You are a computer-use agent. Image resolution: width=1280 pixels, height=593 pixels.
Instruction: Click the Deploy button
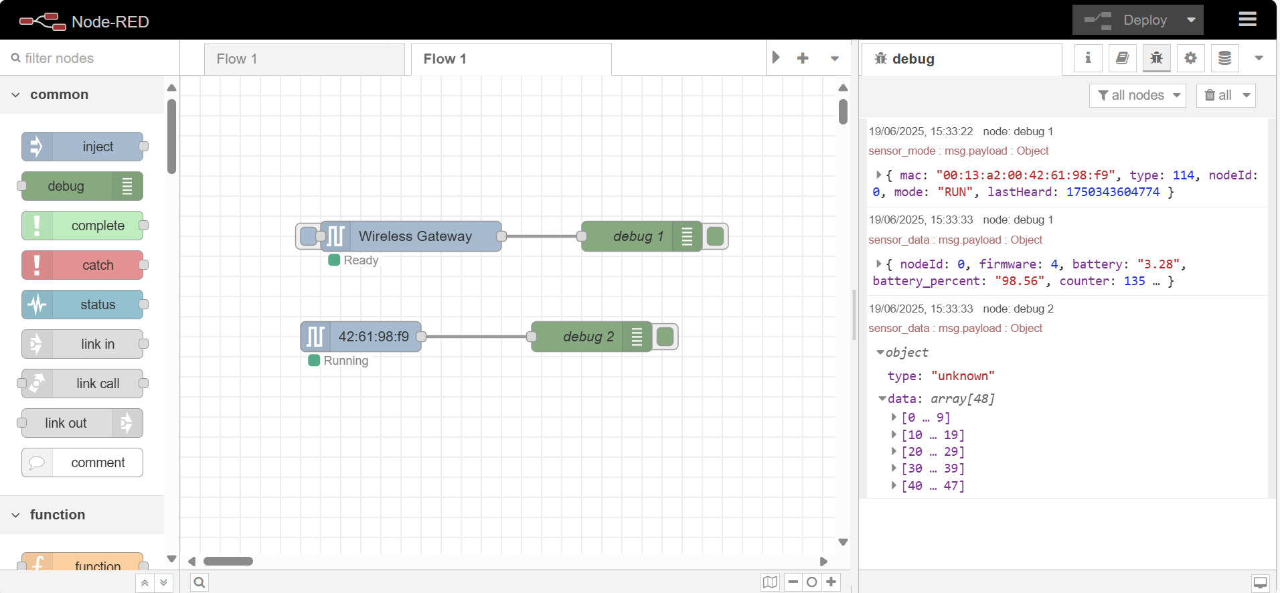(1126, 20)
